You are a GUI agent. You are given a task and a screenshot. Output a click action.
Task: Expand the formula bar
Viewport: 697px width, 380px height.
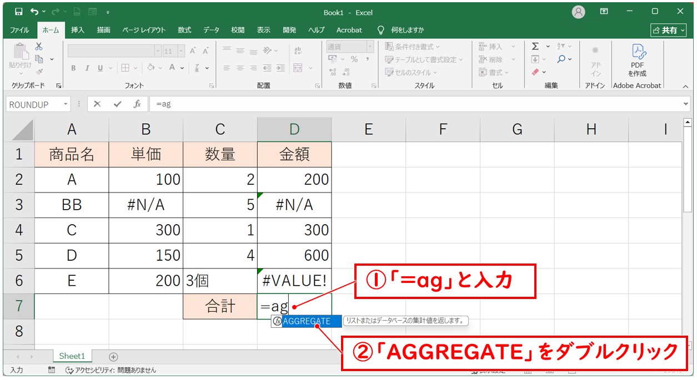coord(686,104)
